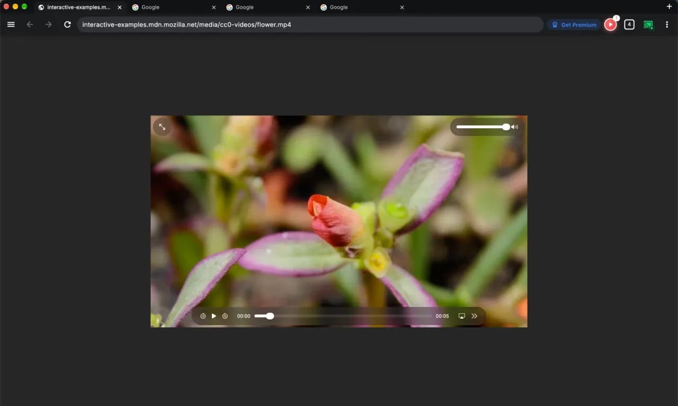Go back to the previous page
The image size is (678, 406).
point(30,24)
